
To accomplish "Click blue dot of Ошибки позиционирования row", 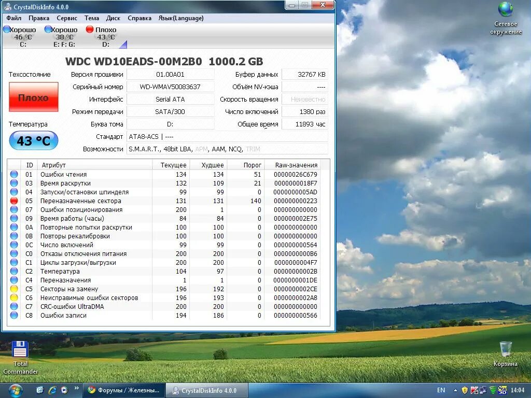I will [14, 209].
